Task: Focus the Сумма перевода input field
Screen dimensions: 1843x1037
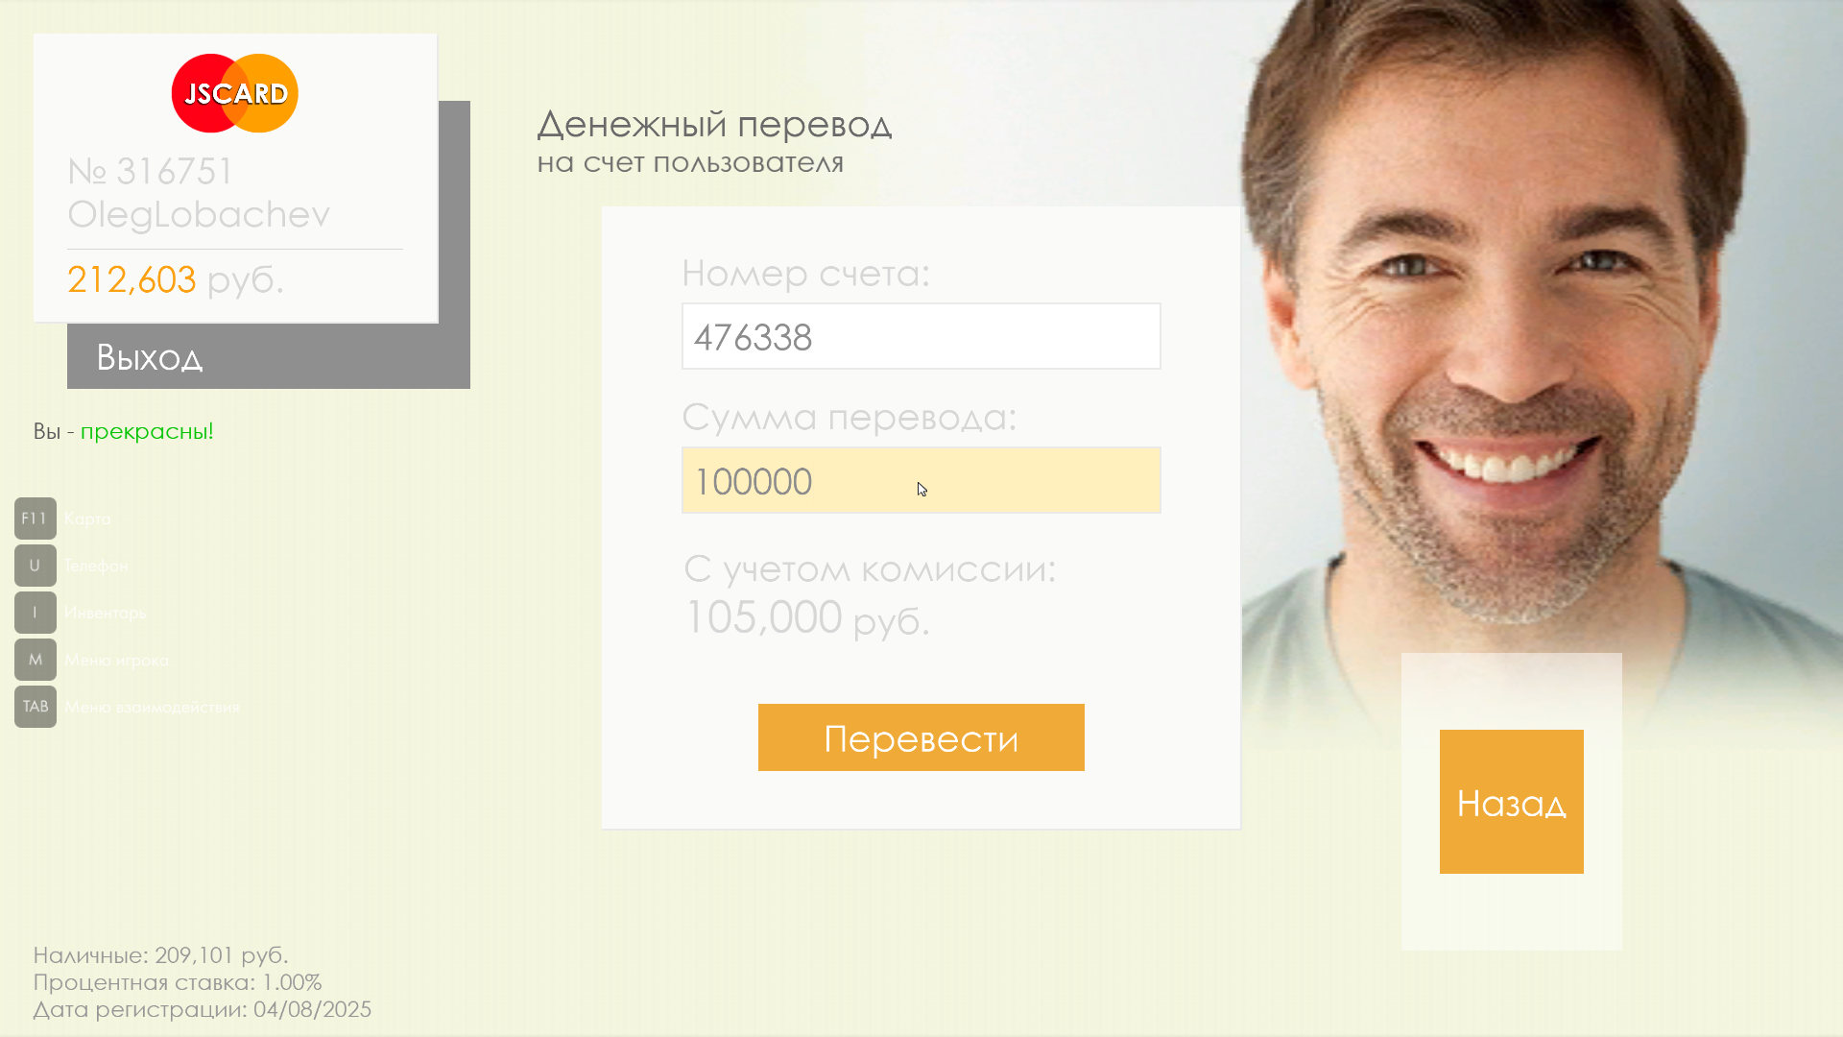Action: click(x=921, y=480)
